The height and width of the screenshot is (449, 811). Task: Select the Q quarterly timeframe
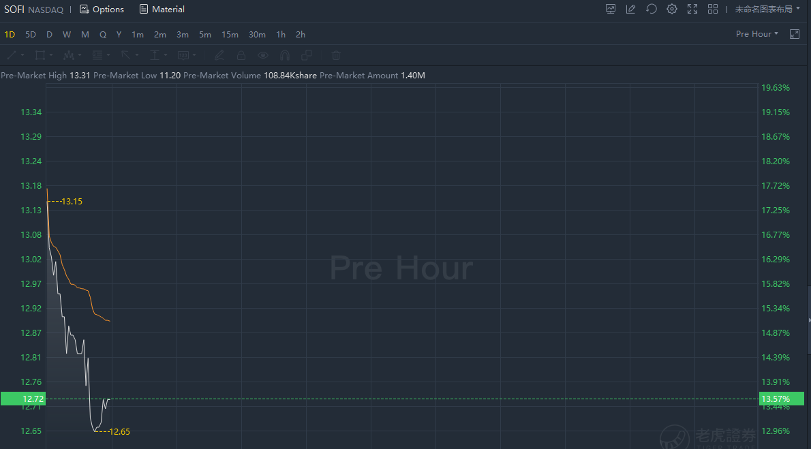point(103,35)
